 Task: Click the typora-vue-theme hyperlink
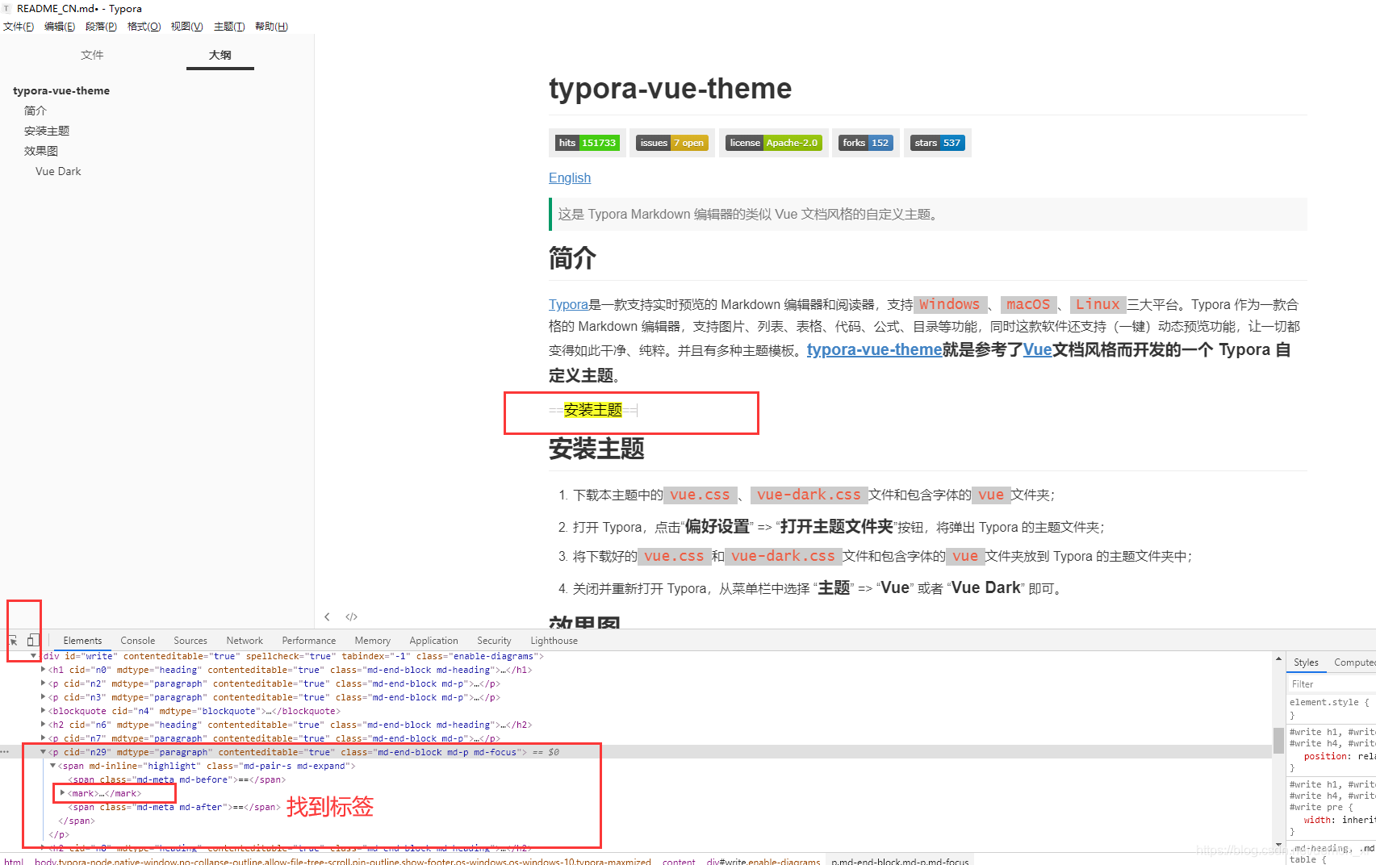pos(873,349)
